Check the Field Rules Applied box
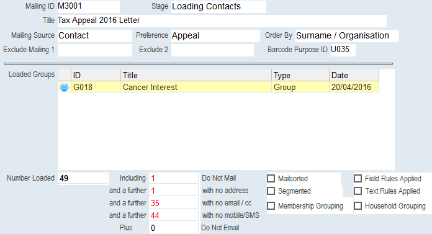This screenshot has height=234, width=432. pyautogui.click(x=358, y=179)
